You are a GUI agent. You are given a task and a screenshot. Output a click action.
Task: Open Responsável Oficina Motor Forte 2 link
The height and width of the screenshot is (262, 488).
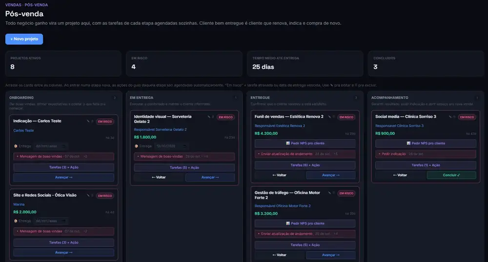click(283, 206)
